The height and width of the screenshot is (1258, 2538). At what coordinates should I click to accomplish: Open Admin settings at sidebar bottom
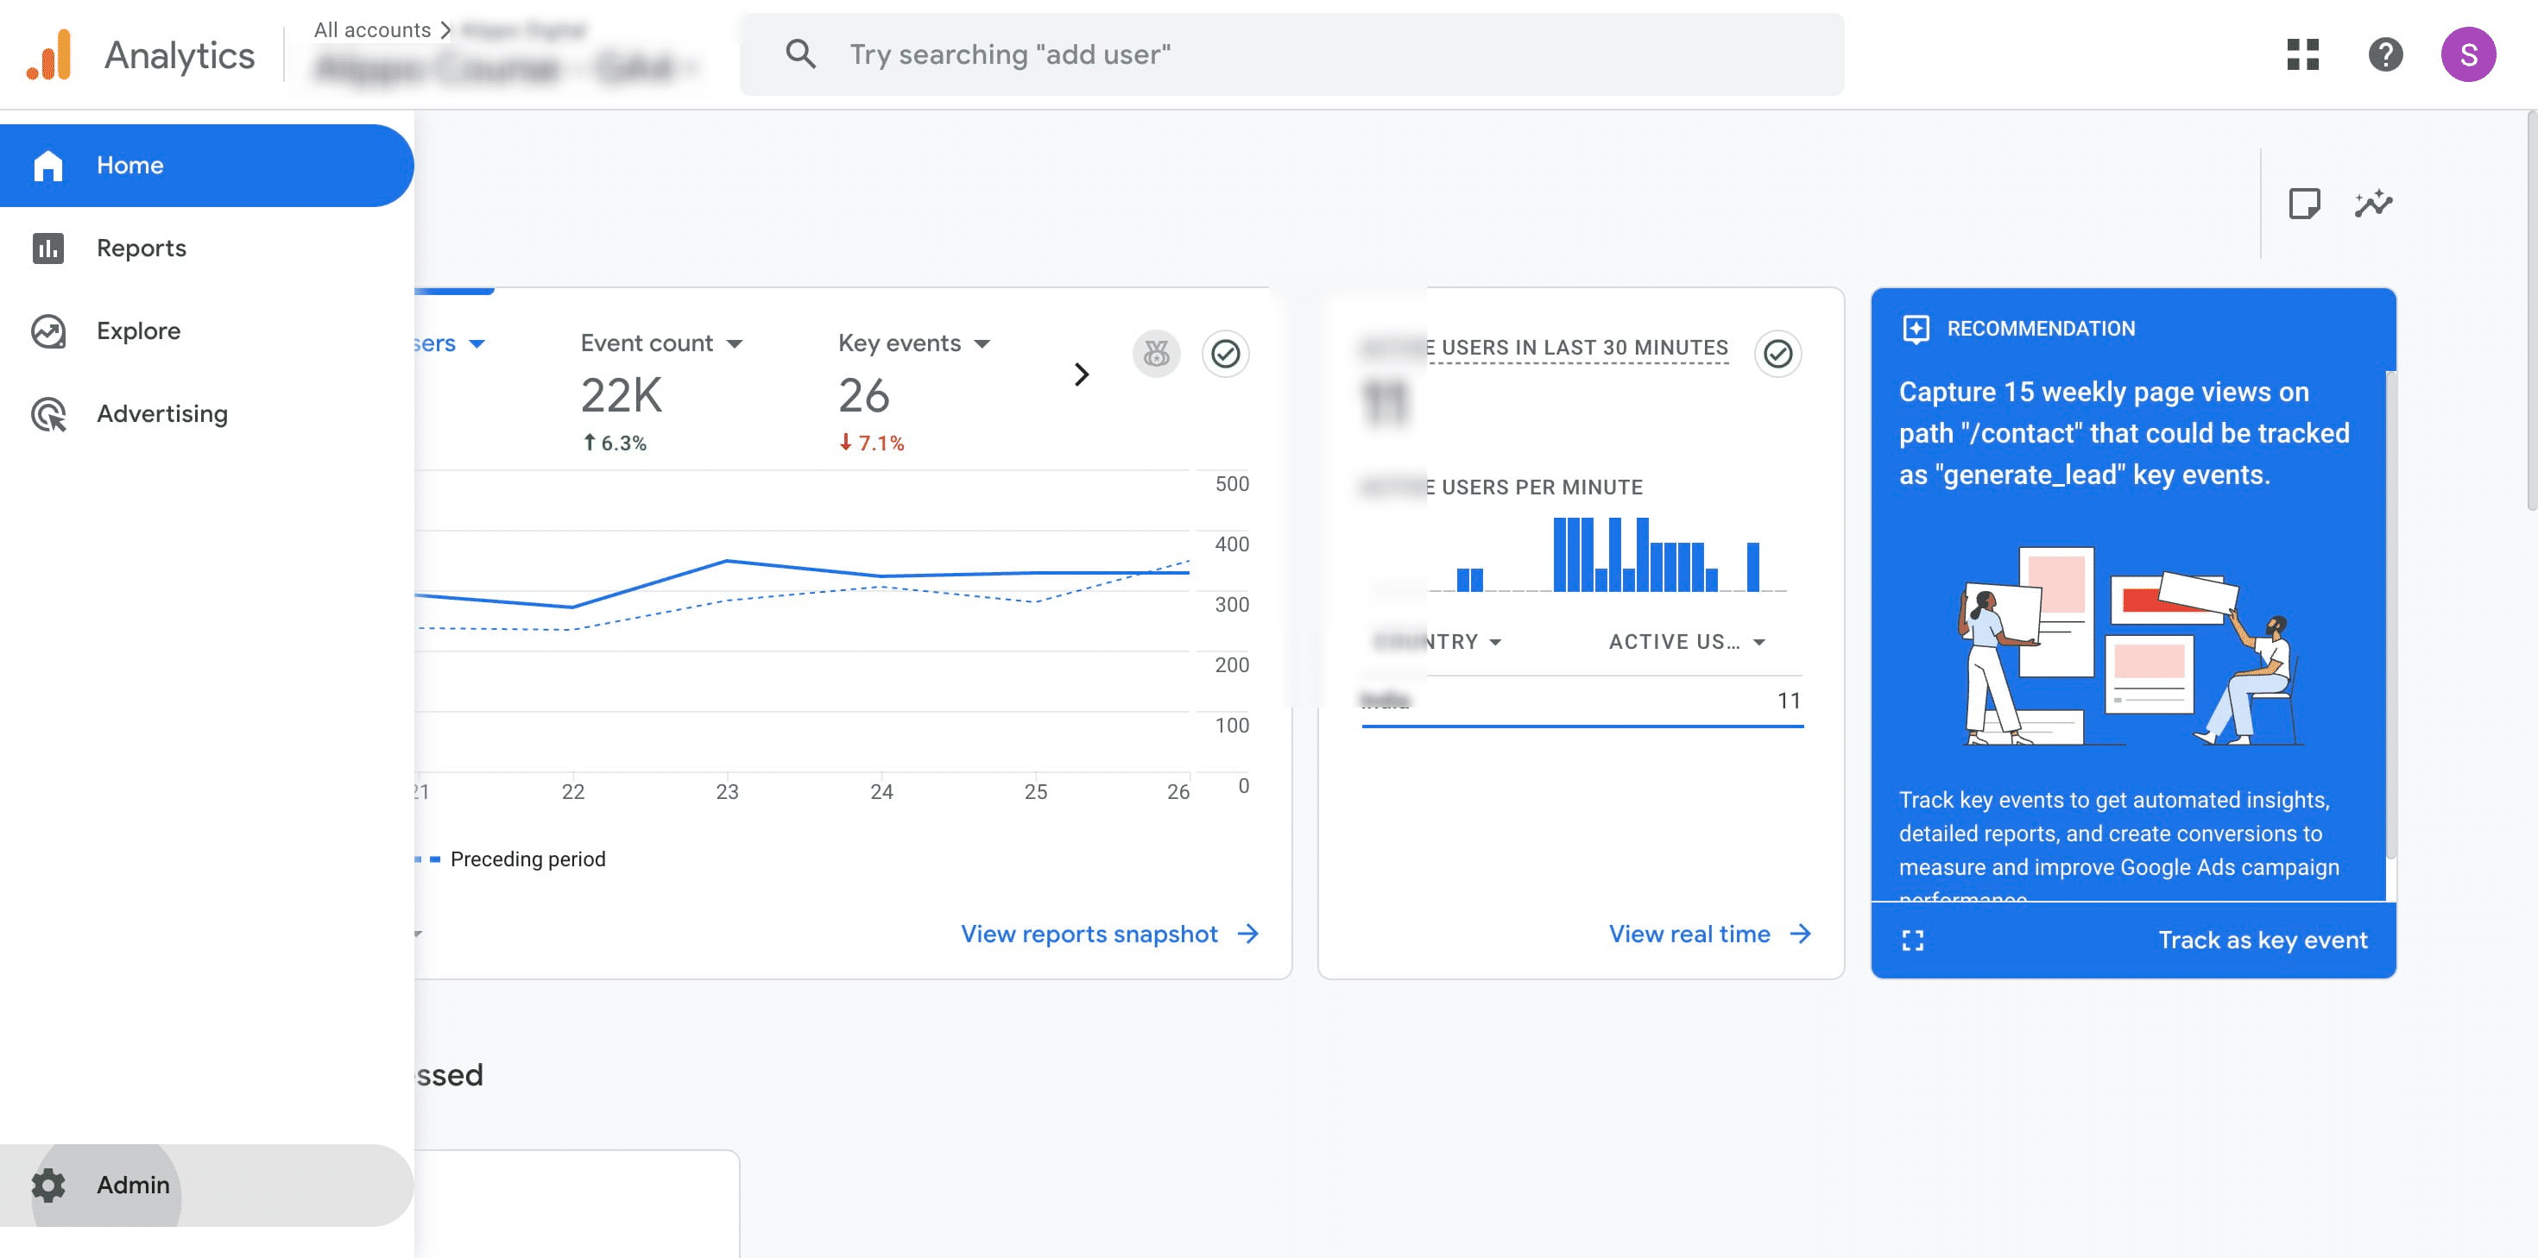click(132, 1186)
